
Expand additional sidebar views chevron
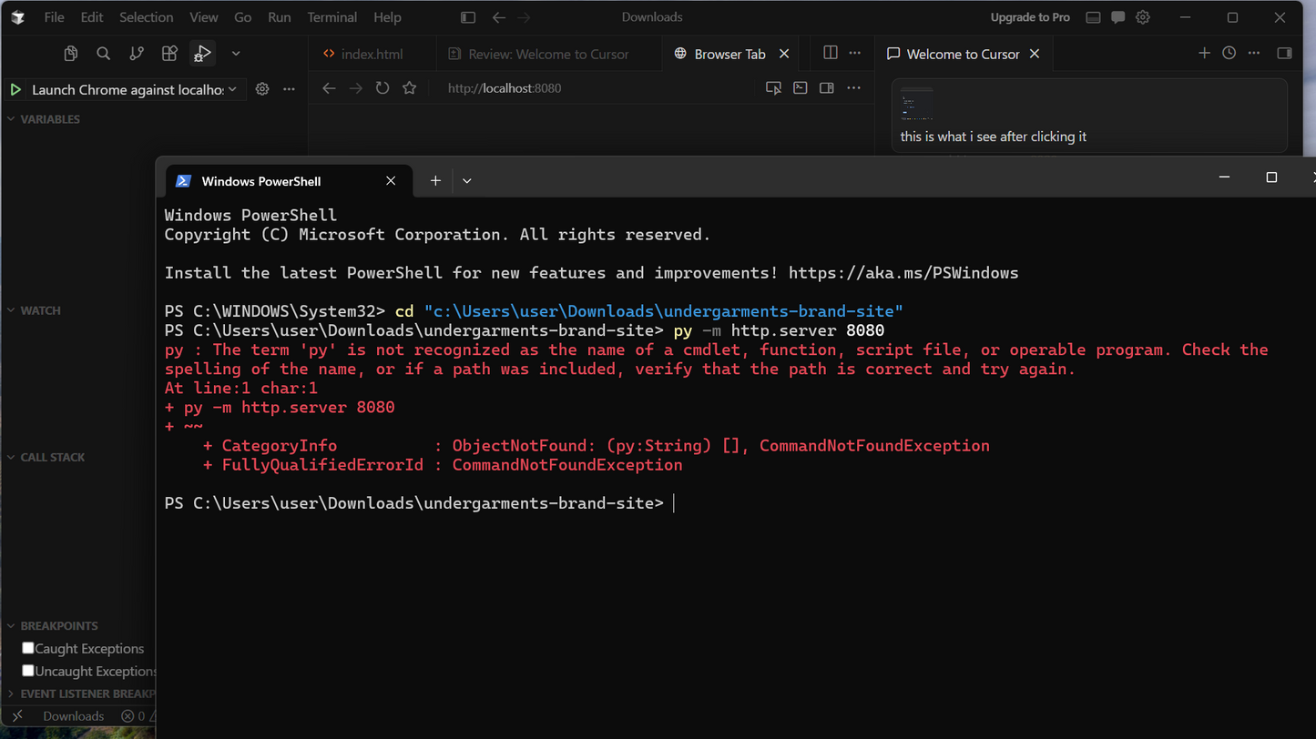(236, 54)
